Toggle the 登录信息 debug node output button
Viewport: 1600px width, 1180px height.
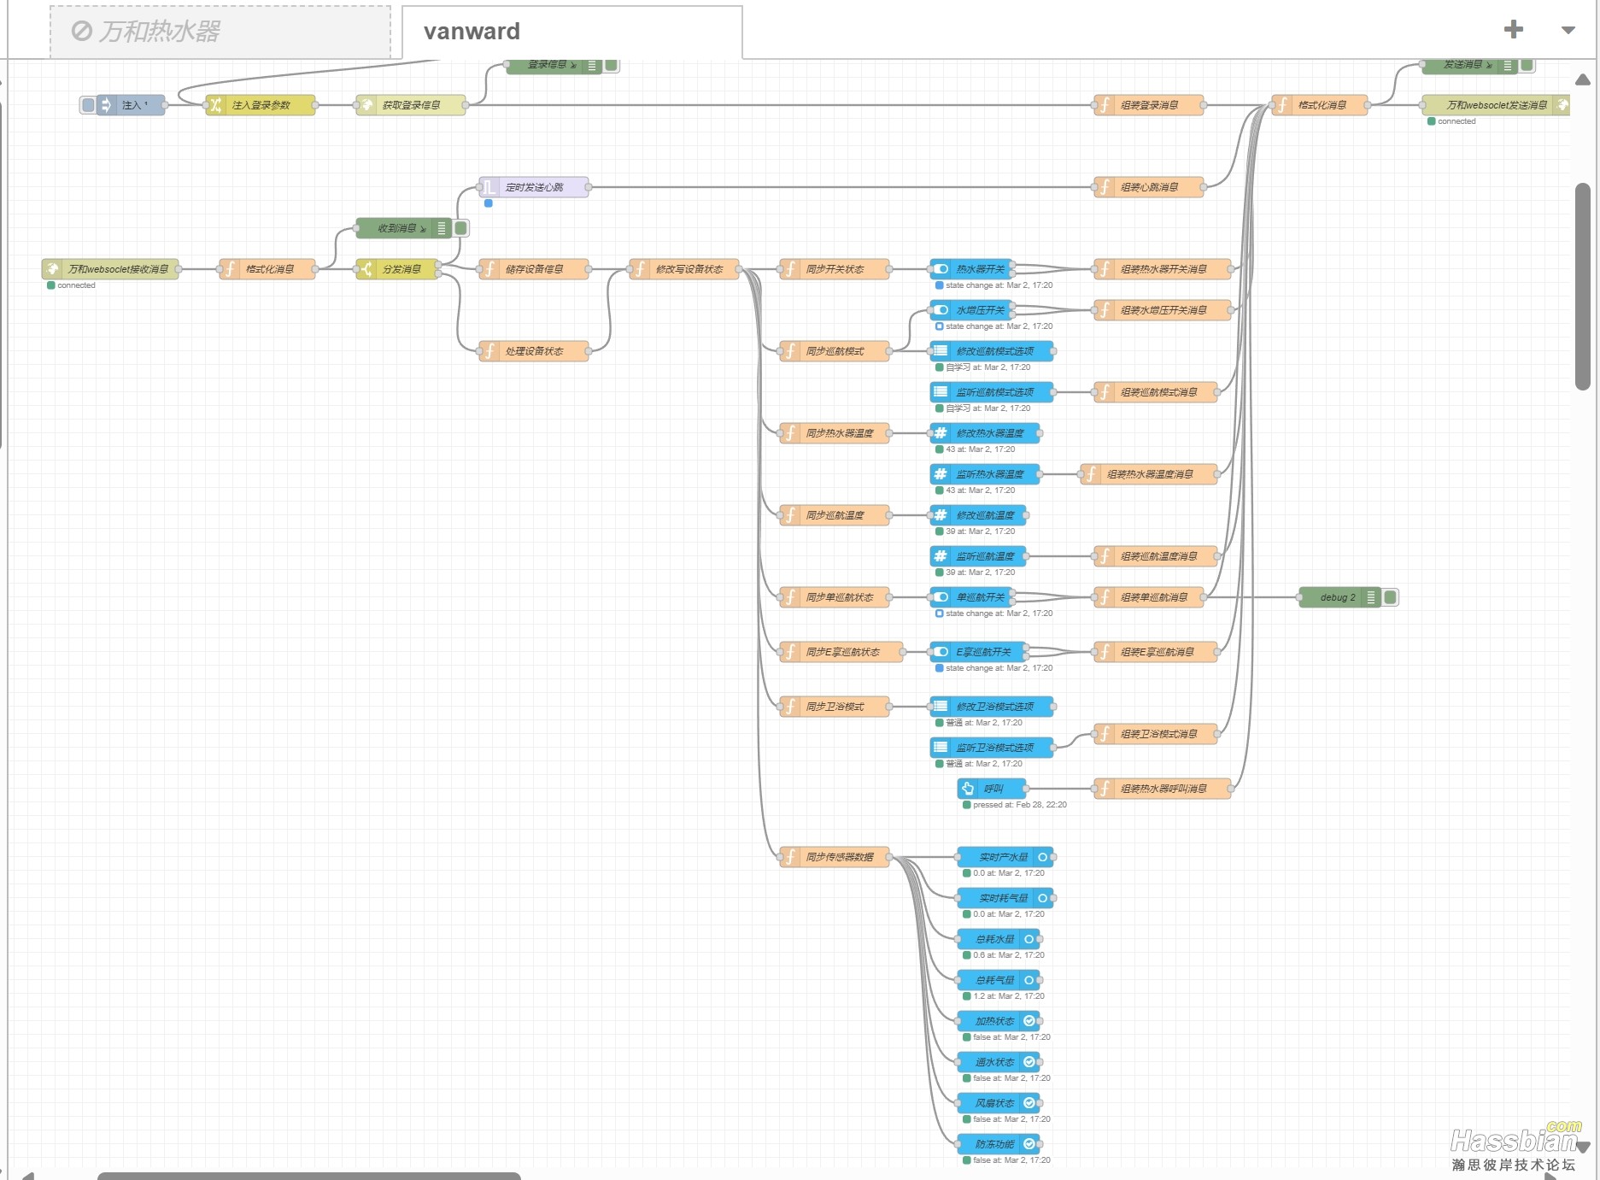click(612, 65)
